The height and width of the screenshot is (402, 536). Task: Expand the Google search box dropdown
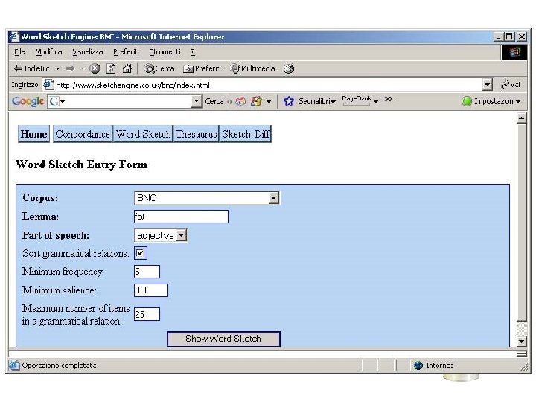coord(197,101)
